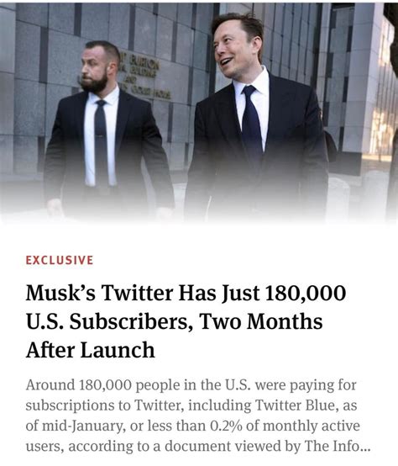Screen dimensions: 398x466
Task: Click the word "Launch" in the headline
Action: tap(118, 350)
